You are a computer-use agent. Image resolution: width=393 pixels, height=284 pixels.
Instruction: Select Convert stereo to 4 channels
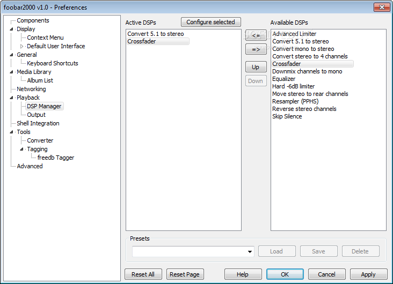[x=310, y=56]
